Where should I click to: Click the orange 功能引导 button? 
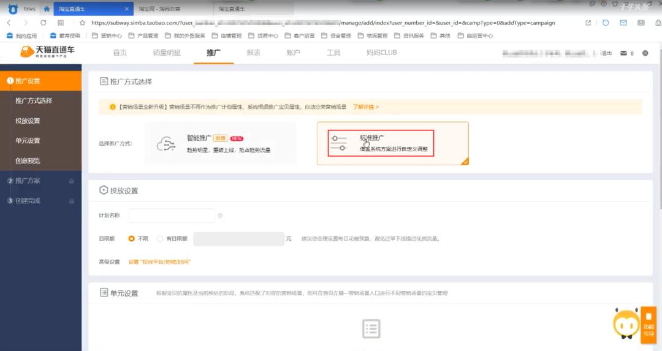pos(649,325)
